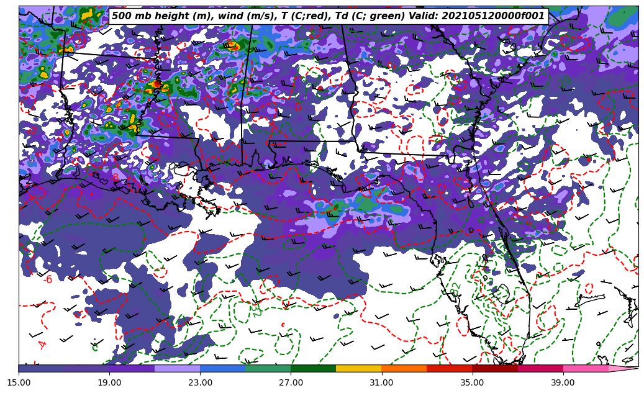644x393 pixels.
Task: Click the plot title text at top
Action: 328,16
